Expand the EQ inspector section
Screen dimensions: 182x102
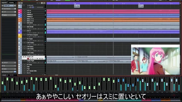click(9, 66)
